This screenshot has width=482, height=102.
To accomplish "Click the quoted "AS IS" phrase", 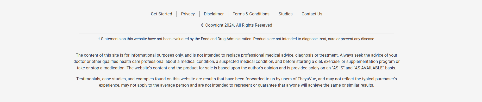I will click(338, 68).
